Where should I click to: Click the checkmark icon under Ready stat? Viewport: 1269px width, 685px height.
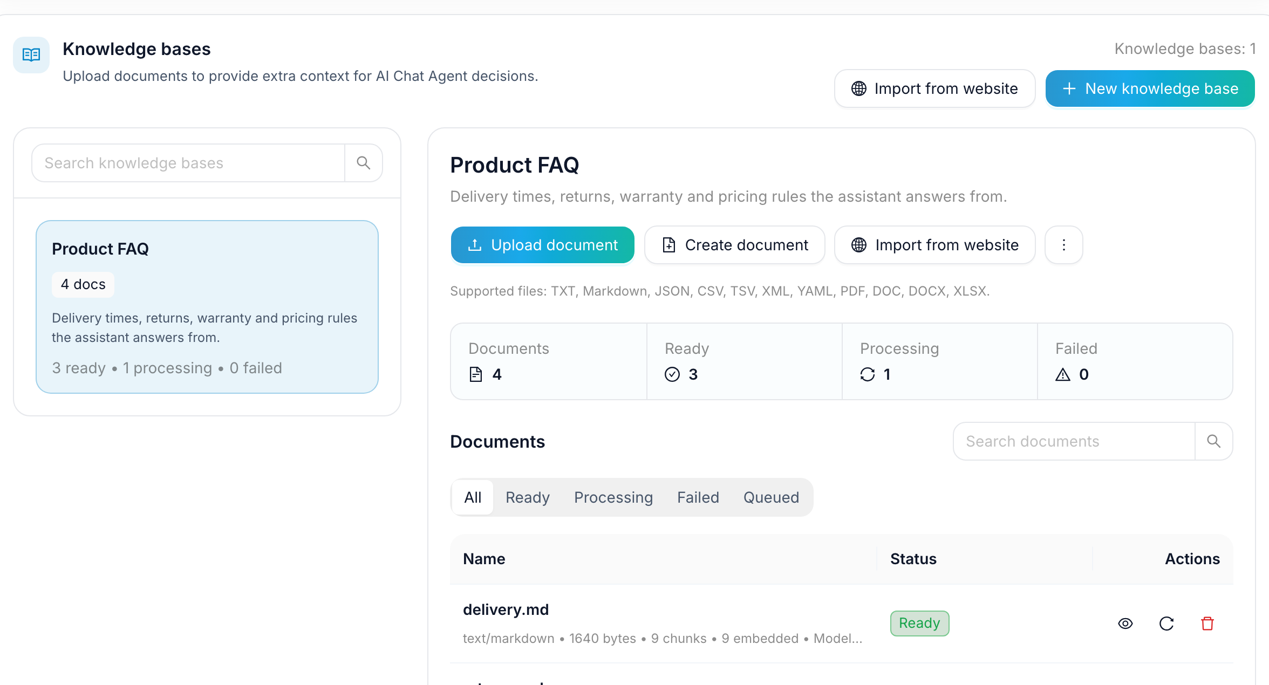tap(672, 374)
